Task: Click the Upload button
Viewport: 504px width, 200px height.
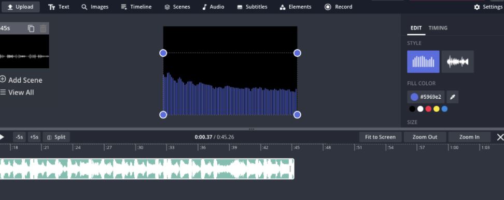Action: (21, 7)
